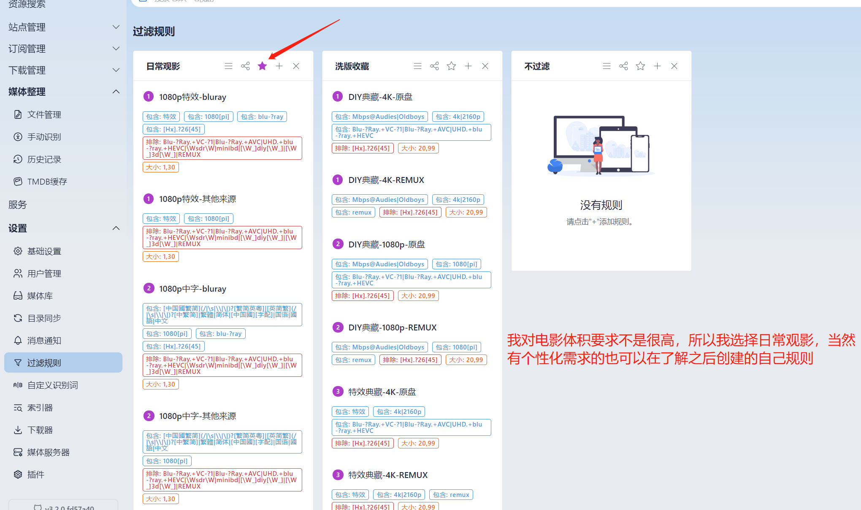
Task: Open 自定义识别词 in the sidebar
Action: coord(63,385)
